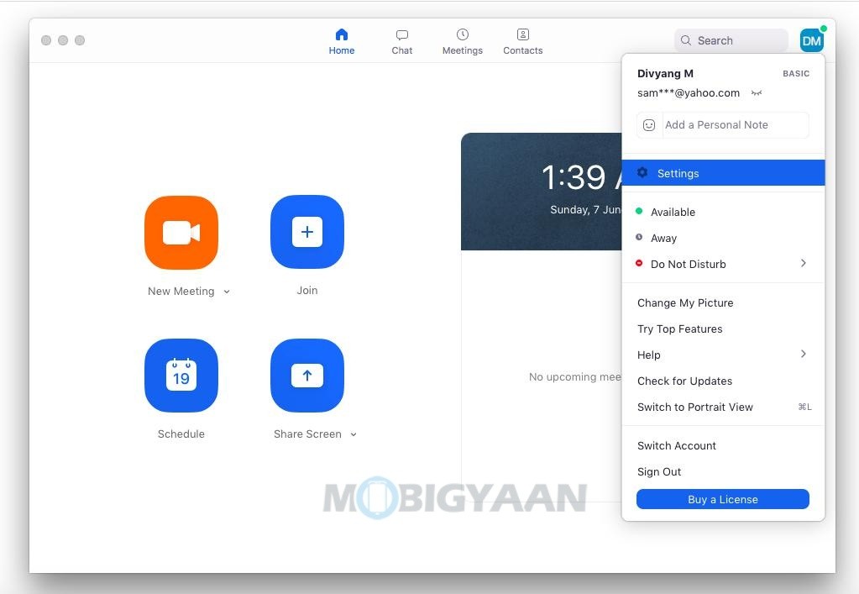Open the Schedule calendar icon
This screenshot has width=859, height=594.
tap(181, 376)
